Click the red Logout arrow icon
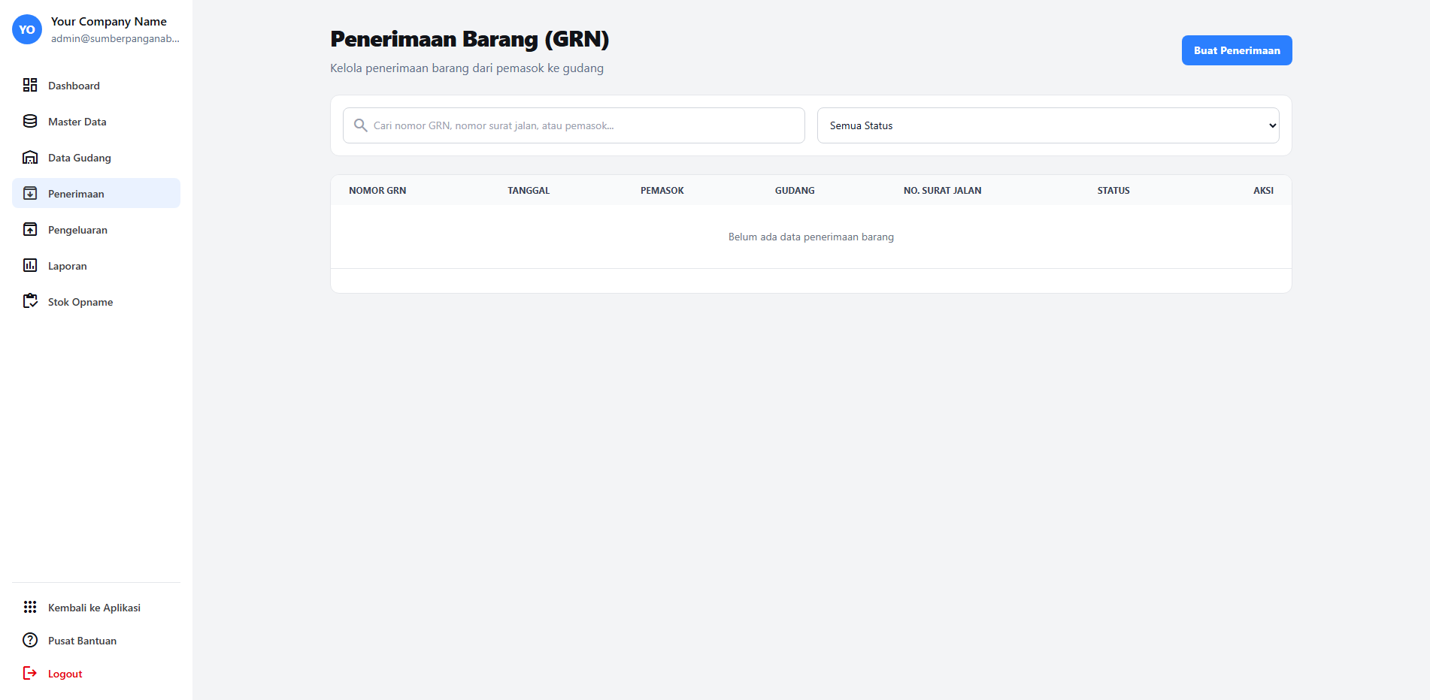This screenshot has width=1430, height=700. coord(30,673)
